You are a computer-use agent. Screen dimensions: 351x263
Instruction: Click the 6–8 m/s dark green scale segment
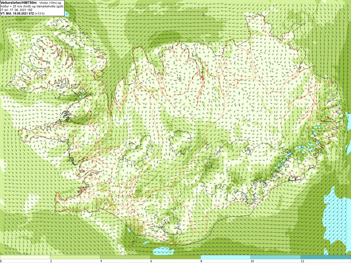[x=175, y=257]
